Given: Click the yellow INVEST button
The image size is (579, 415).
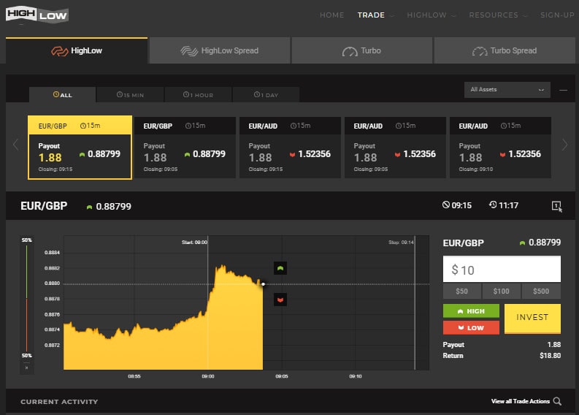Looking at the screenshot, I should [532, 319].
